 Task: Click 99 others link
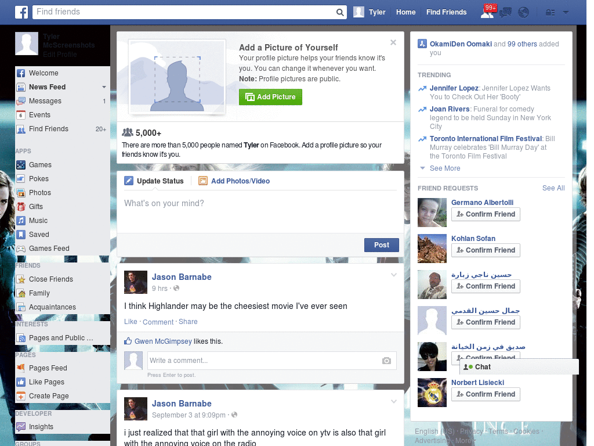click(522, 44)
